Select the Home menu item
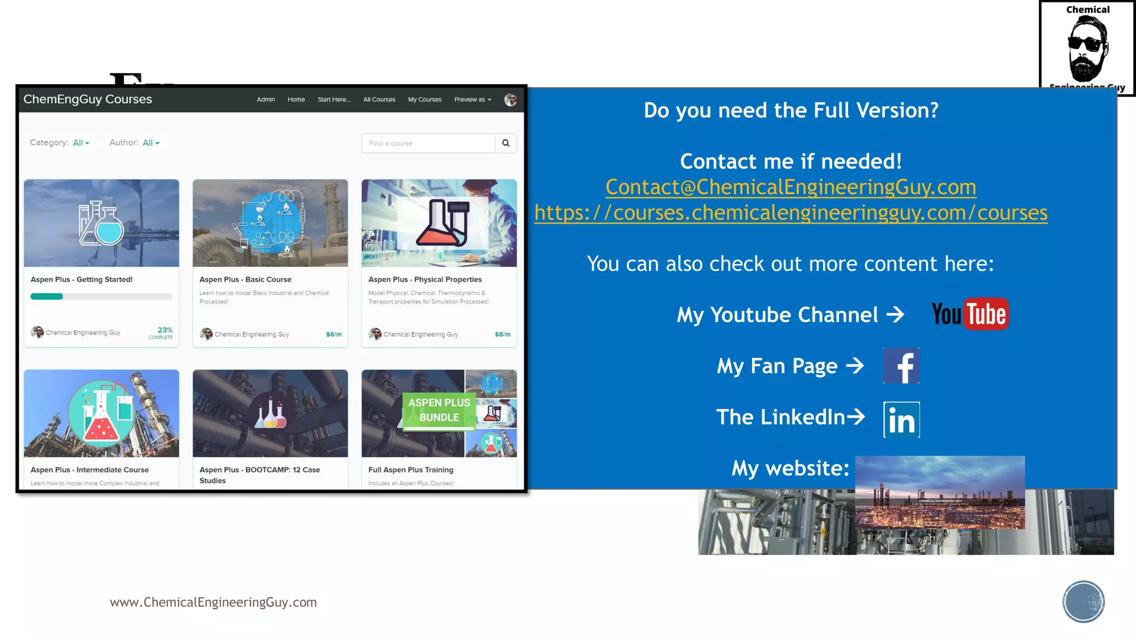 click(x=296, y=100)
